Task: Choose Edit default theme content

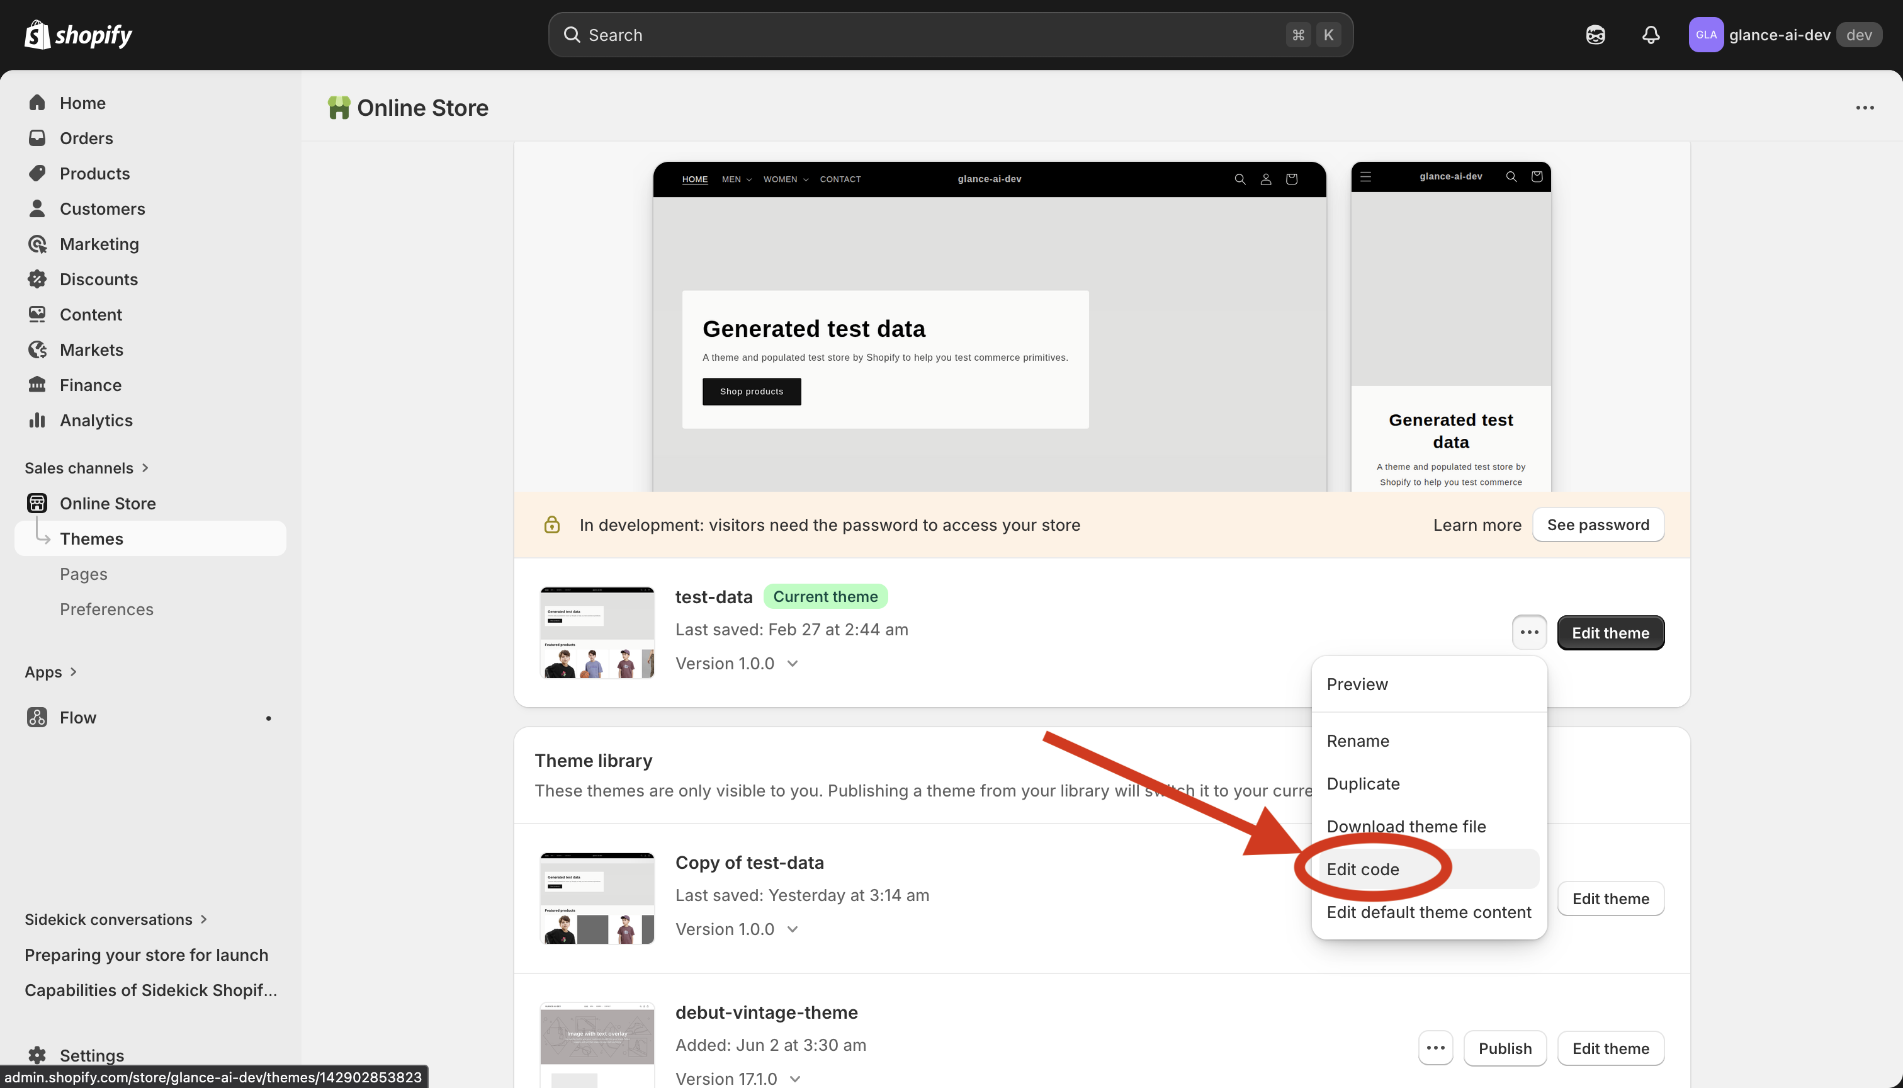Action: pos(1429,912)
